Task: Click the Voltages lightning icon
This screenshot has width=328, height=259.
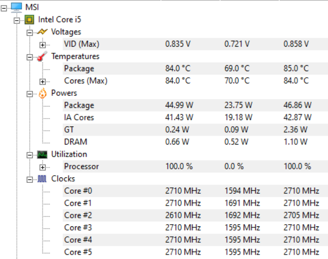Action: point(42,32)
